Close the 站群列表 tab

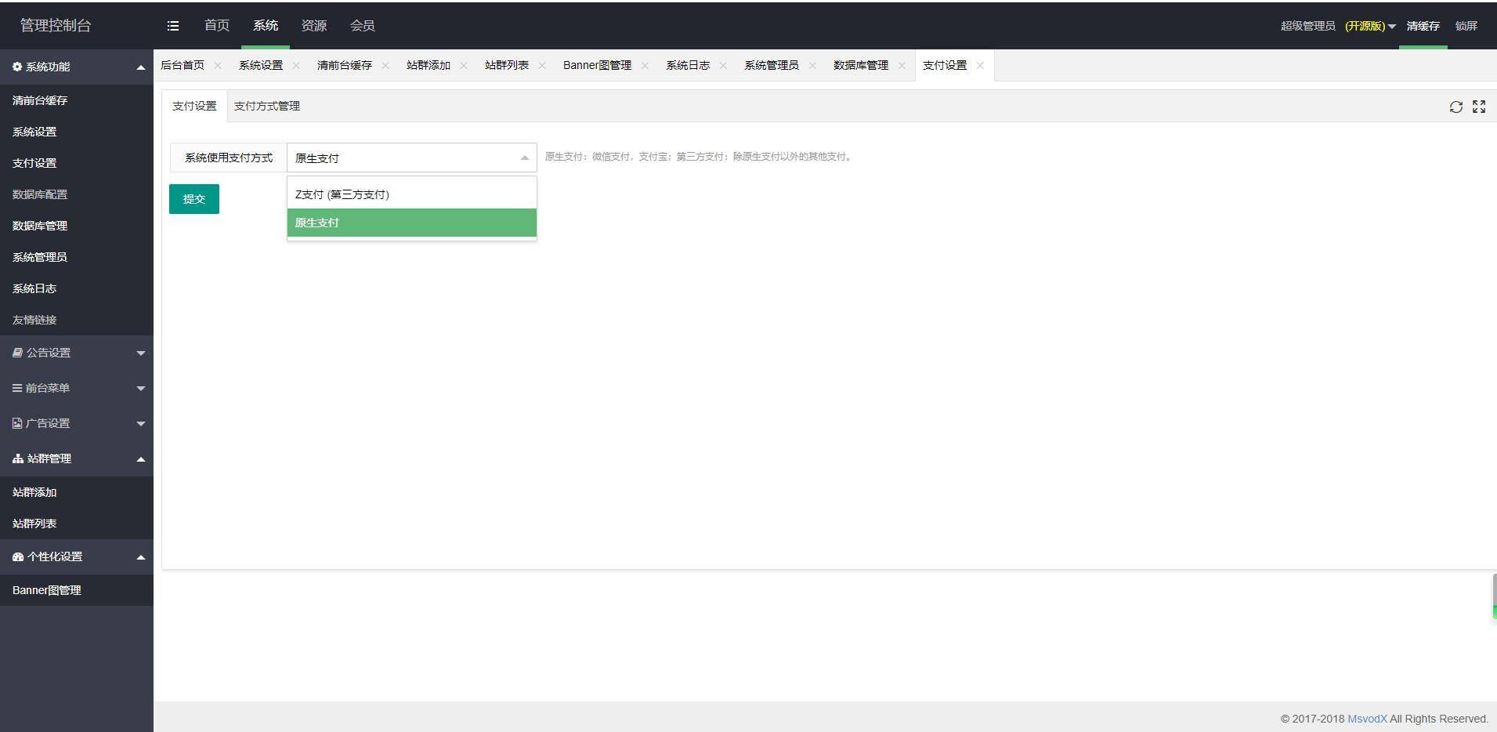(x=542, y=66)
